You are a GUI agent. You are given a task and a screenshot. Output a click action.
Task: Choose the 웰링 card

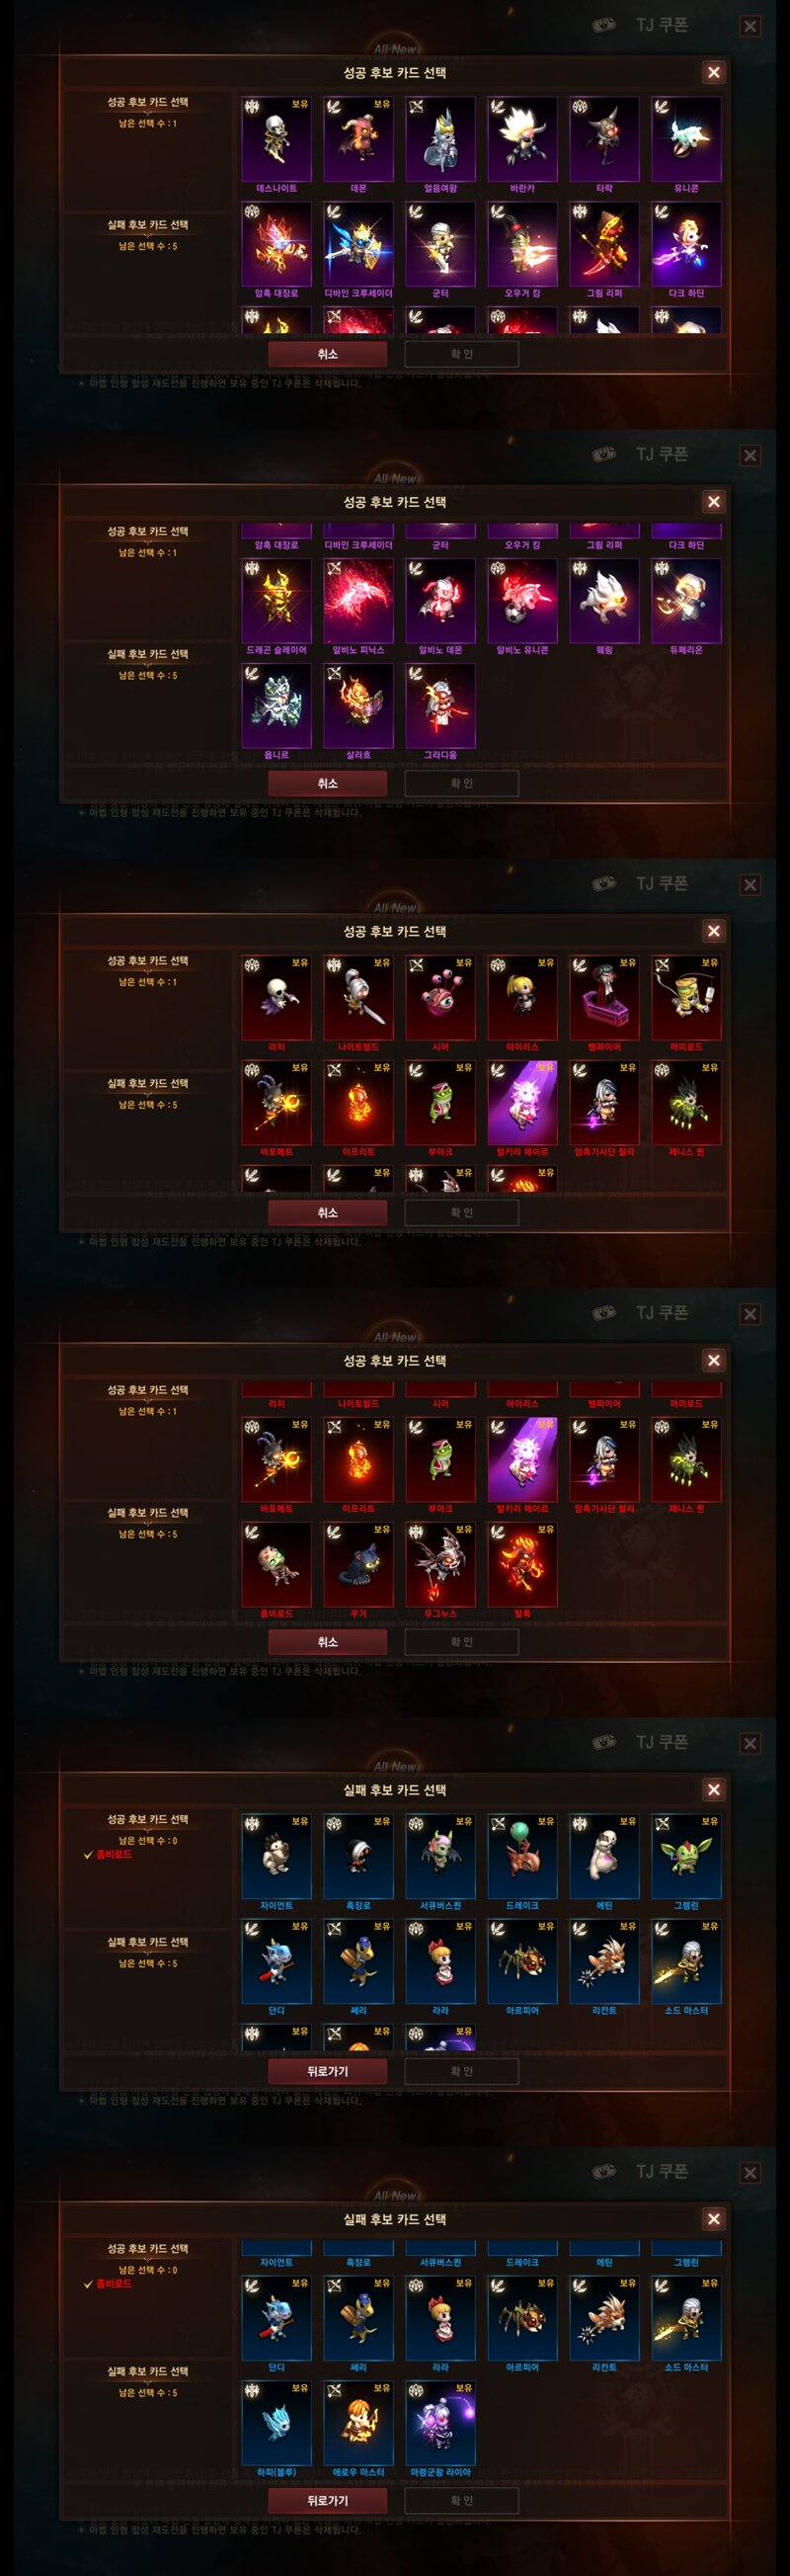[604, 601]
